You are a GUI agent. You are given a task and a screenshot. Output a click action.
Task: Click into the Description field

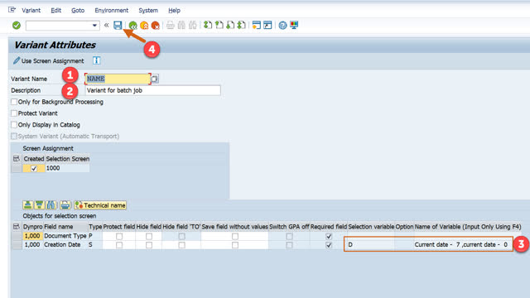[152, 90]
